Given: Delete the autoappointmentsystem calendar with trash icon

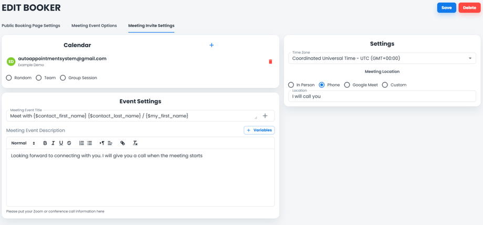Looking at the screenshot, I should [x=270, y=61].
